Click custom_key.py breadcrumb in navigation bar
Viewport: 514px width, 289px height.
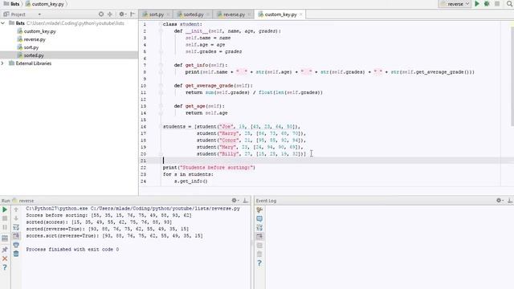[45, 4]
